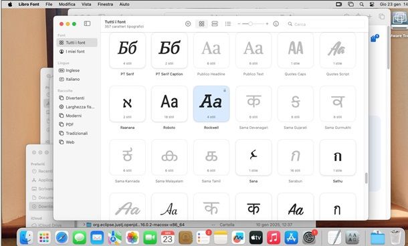Select the Publico Headline font card
The image size is (408, 246).
tap(211, 51)
